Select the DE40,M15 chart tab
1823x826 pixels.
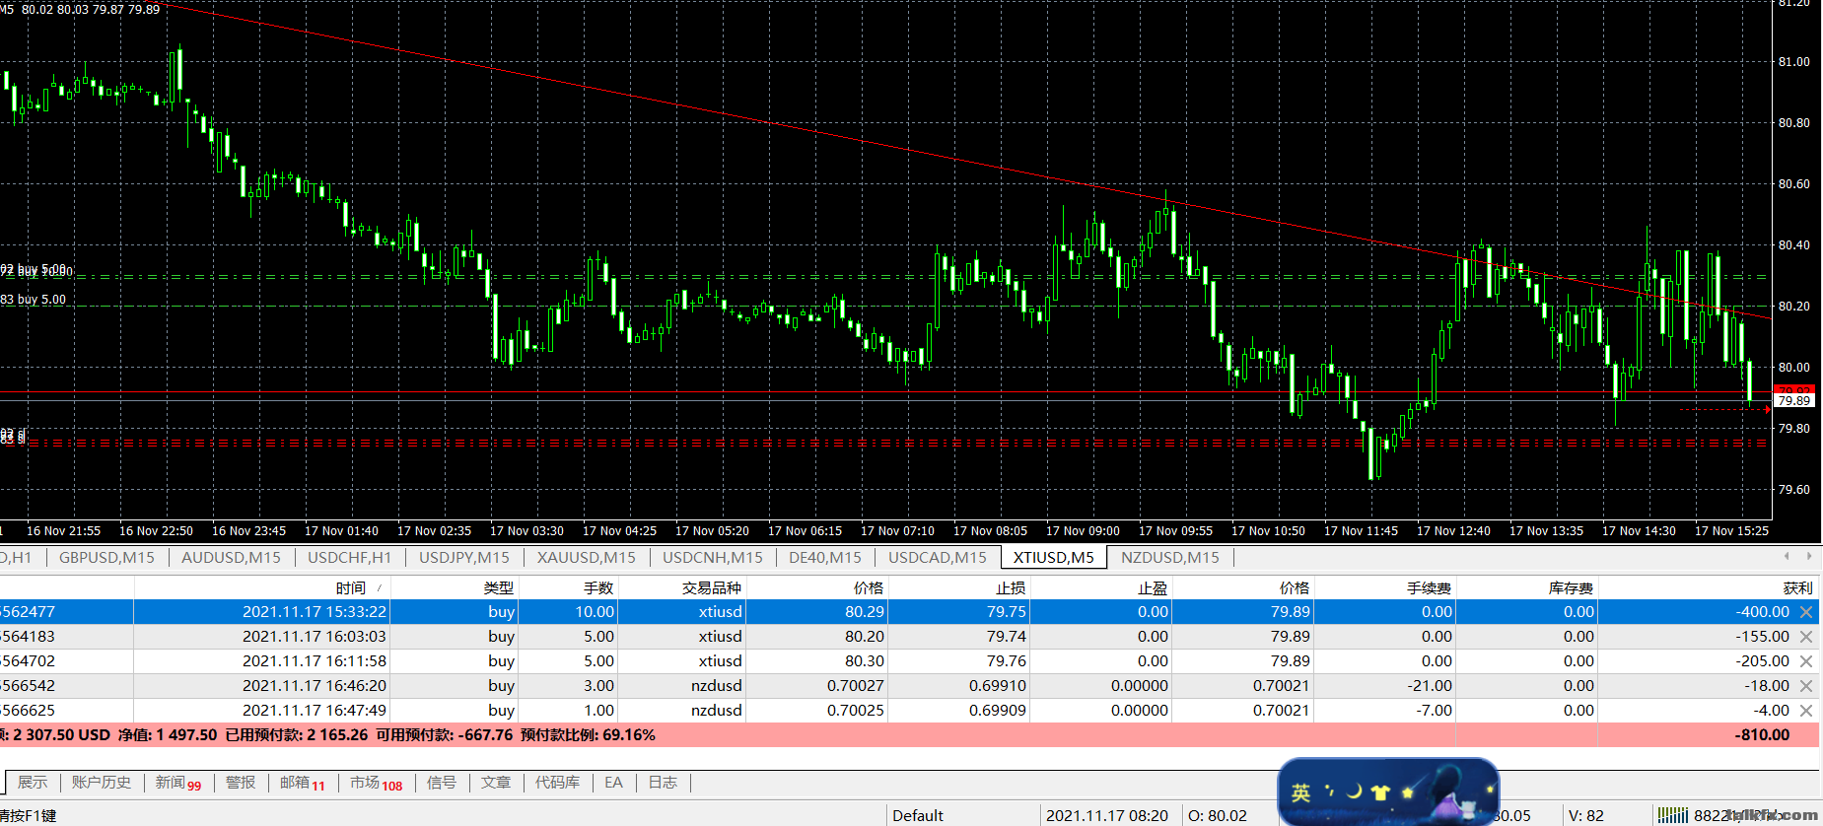coord(824,558)
